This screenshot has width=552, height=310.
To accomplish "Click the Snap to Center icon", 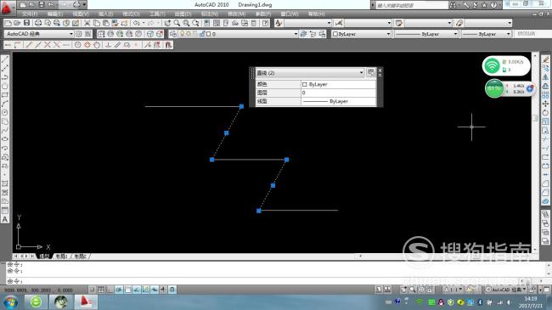I will click(x=78, y=45).
